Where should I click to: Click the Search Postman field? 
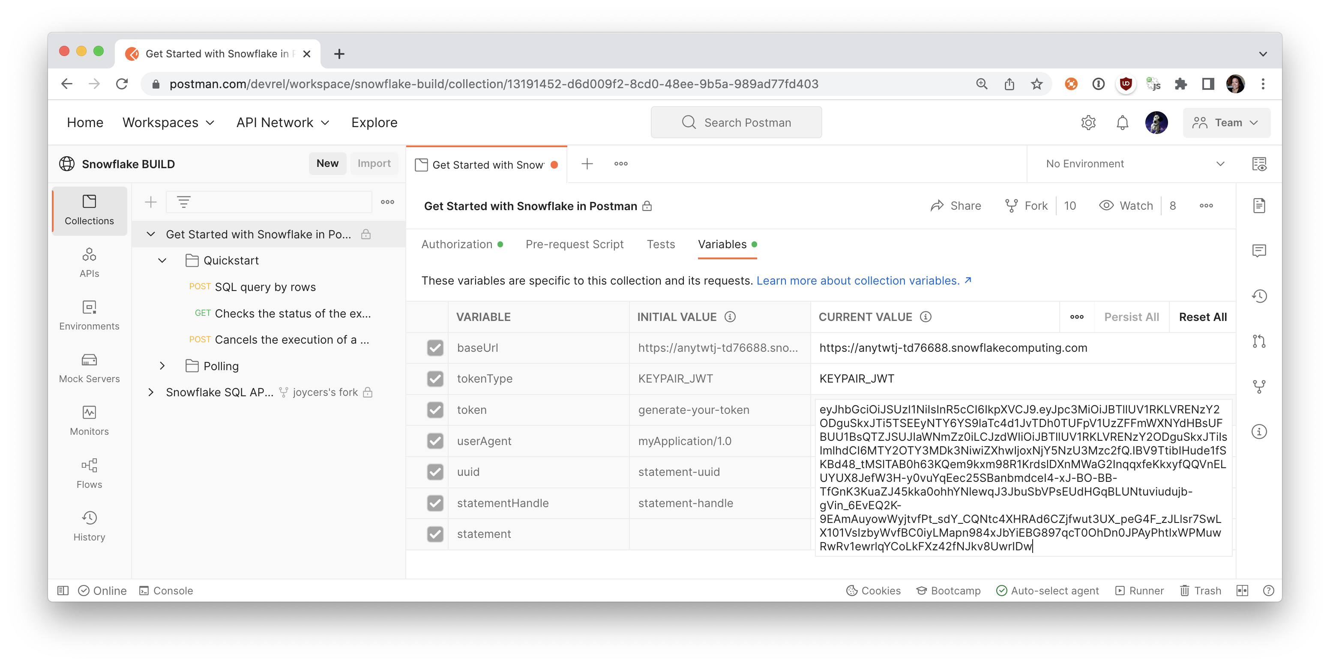point(736,123)
